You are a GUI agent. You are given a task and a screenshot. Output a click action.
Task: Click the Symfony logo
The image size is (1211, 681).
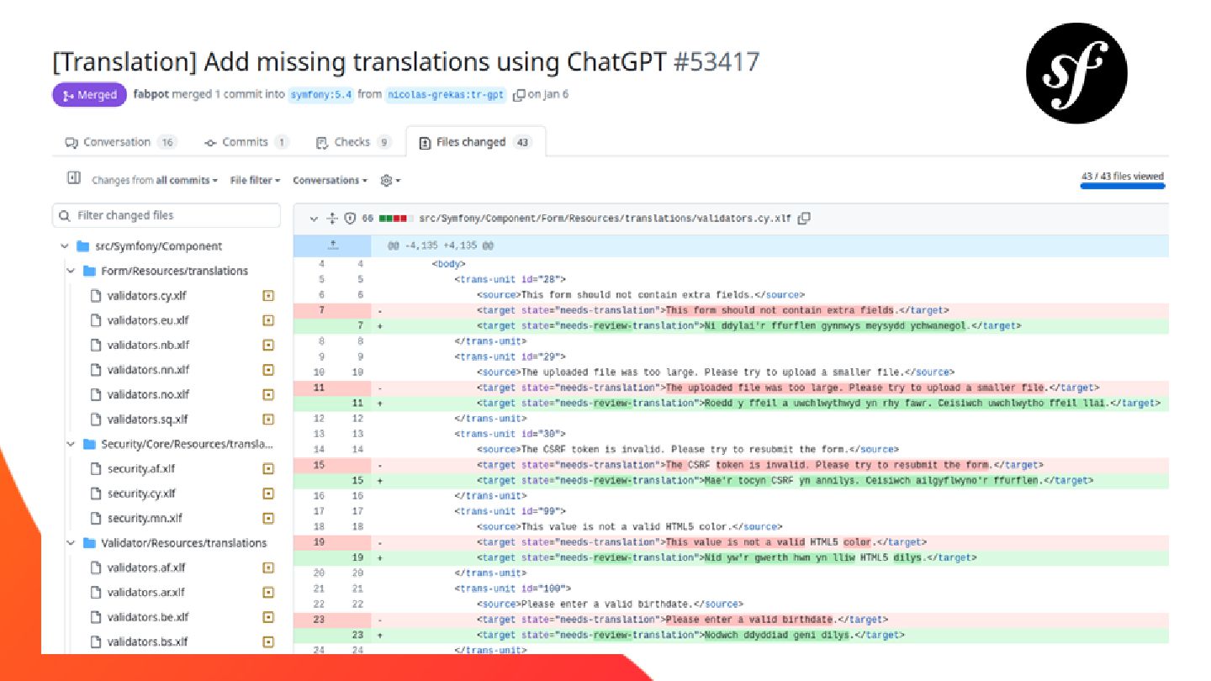(1076, 74)
